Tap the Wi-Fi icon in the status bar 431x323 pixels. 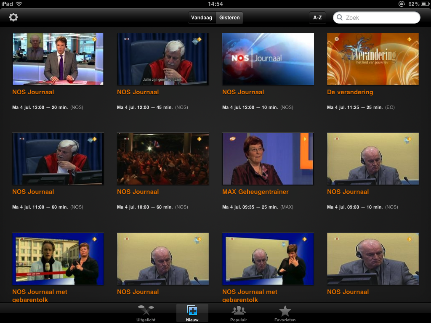click(x=19, y=4)
